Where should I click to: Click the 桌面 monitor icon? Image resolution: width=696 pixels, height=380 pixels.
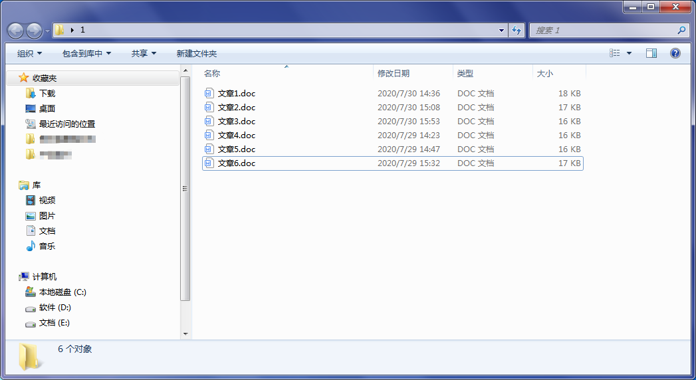30,109
